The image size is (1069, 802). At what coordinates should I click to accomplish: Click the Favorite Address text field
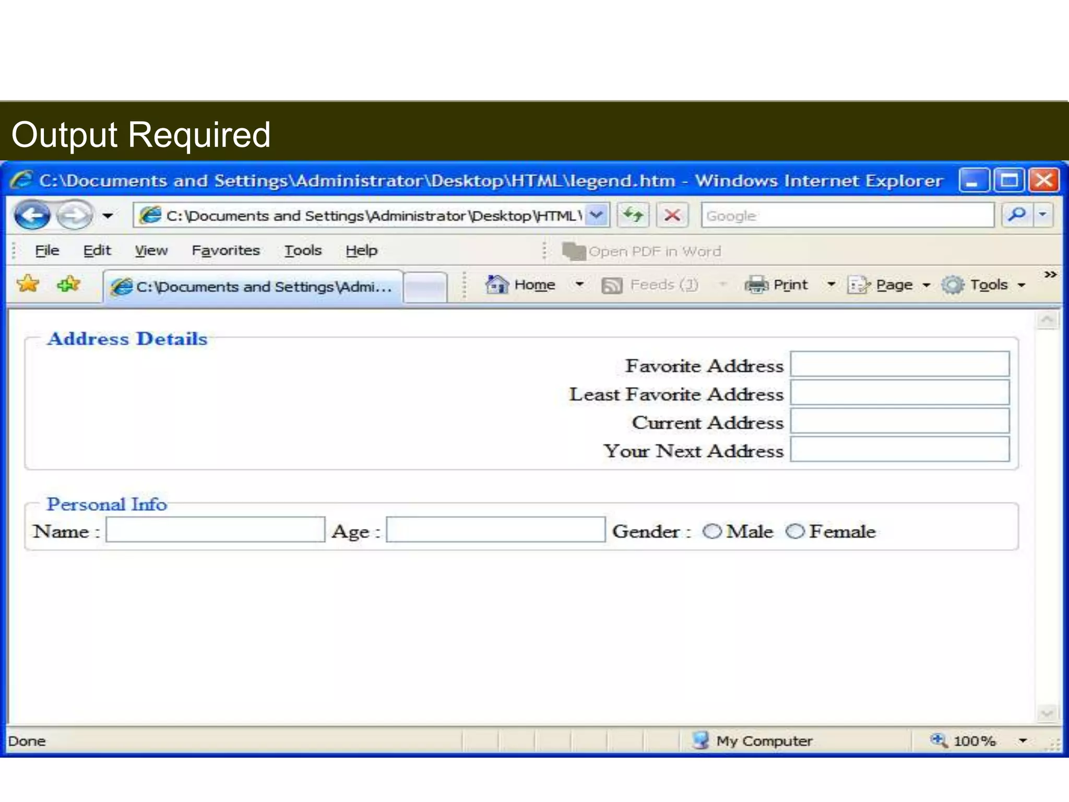click(900, 364)
